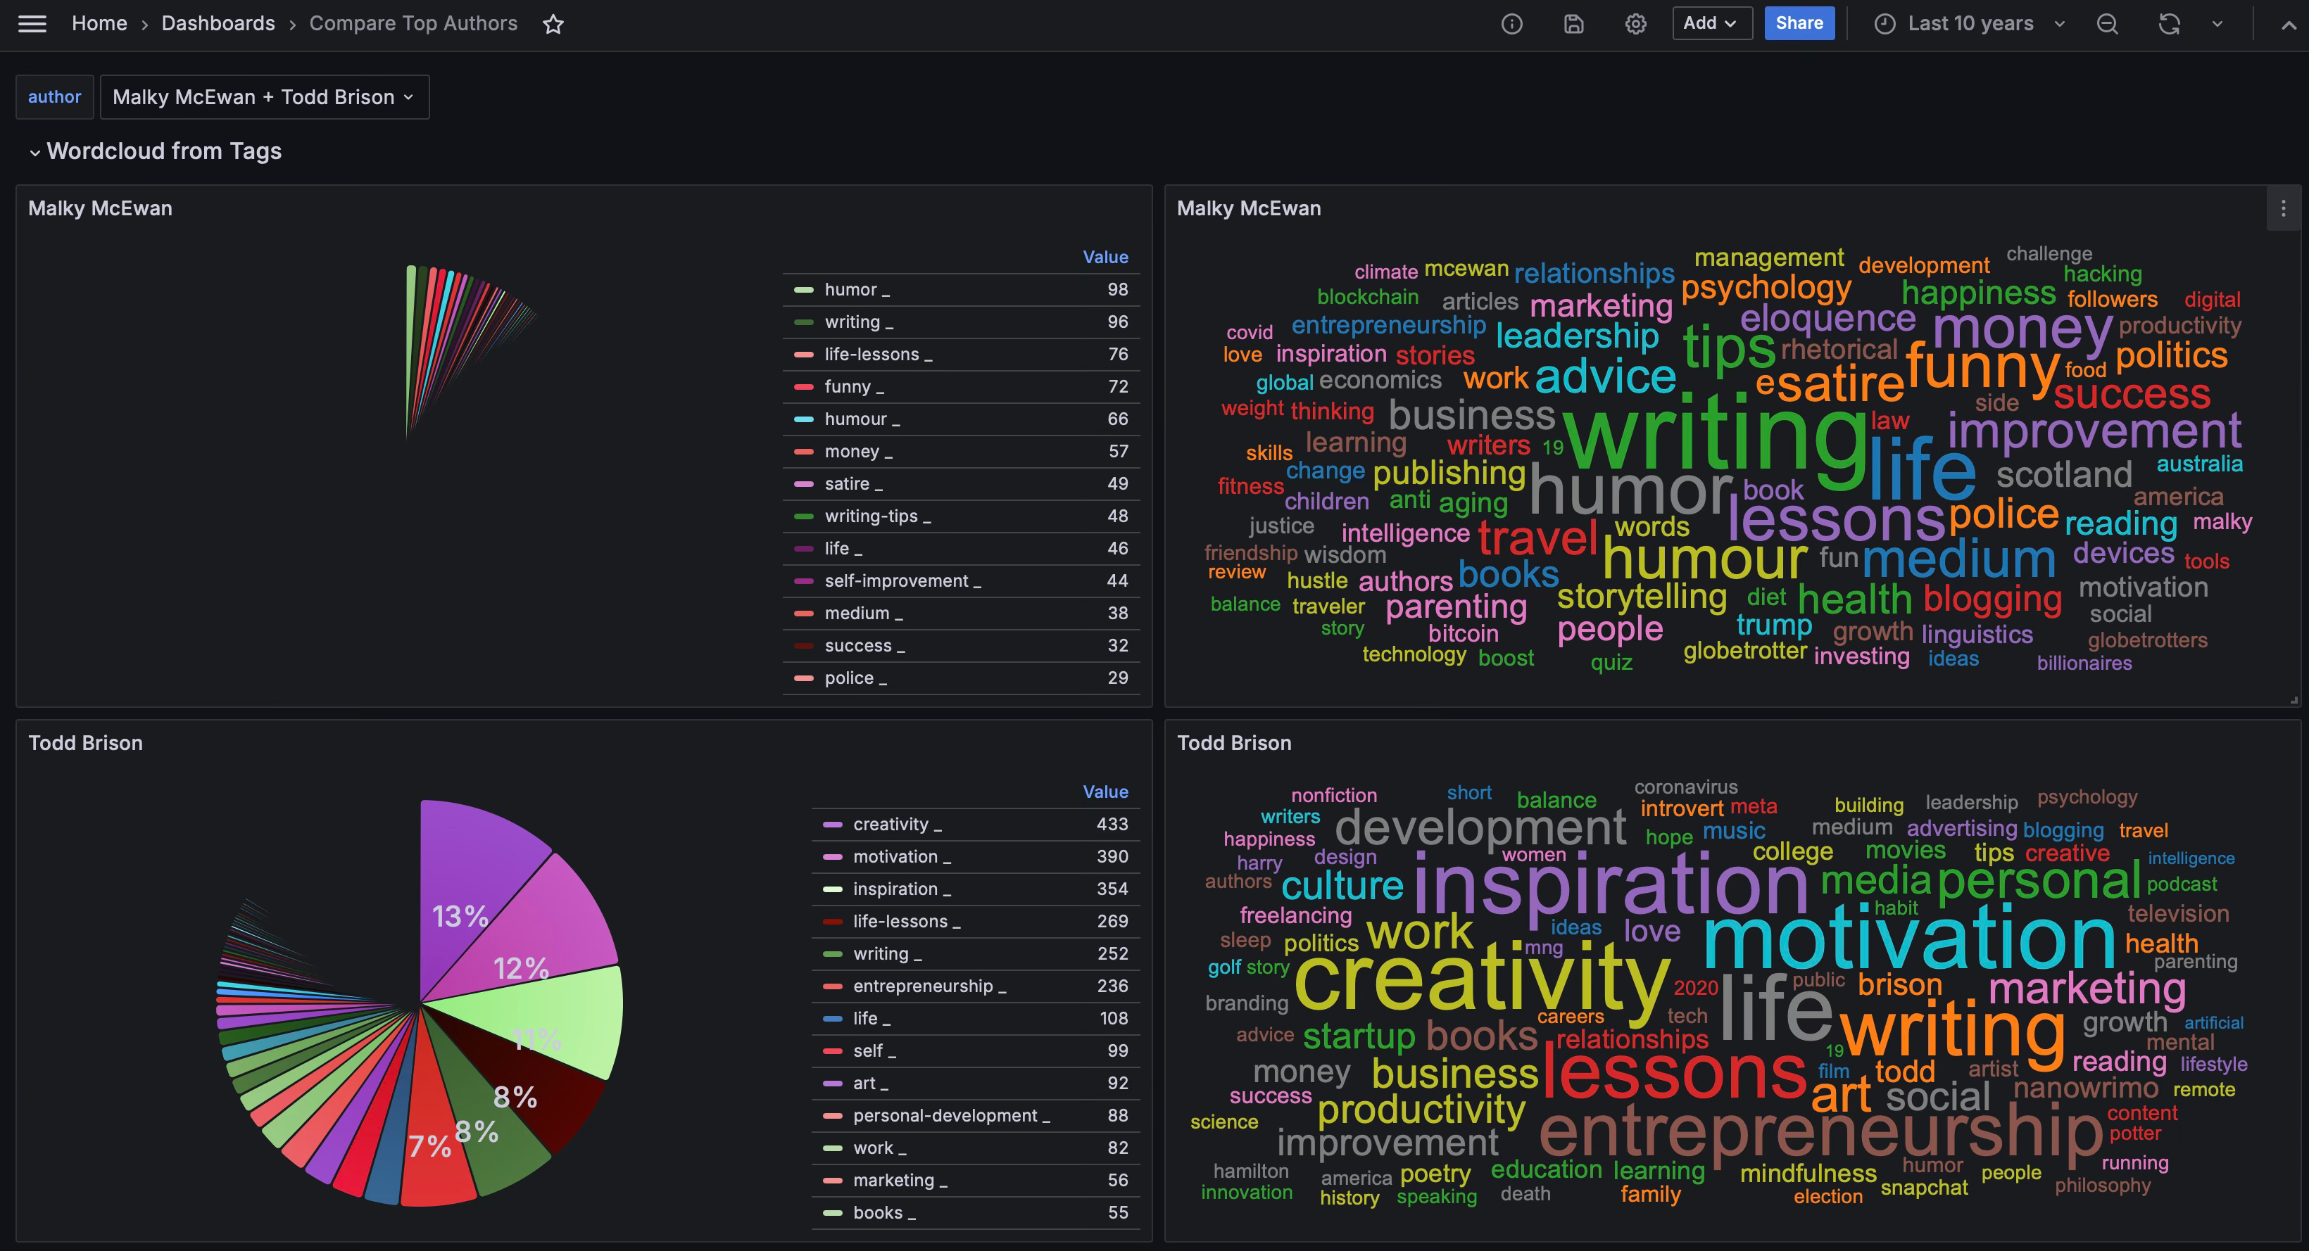Zoom out the time range
This screenshot has height=1251, width=2309.
pyautogui.click(x=2108, y=24)
